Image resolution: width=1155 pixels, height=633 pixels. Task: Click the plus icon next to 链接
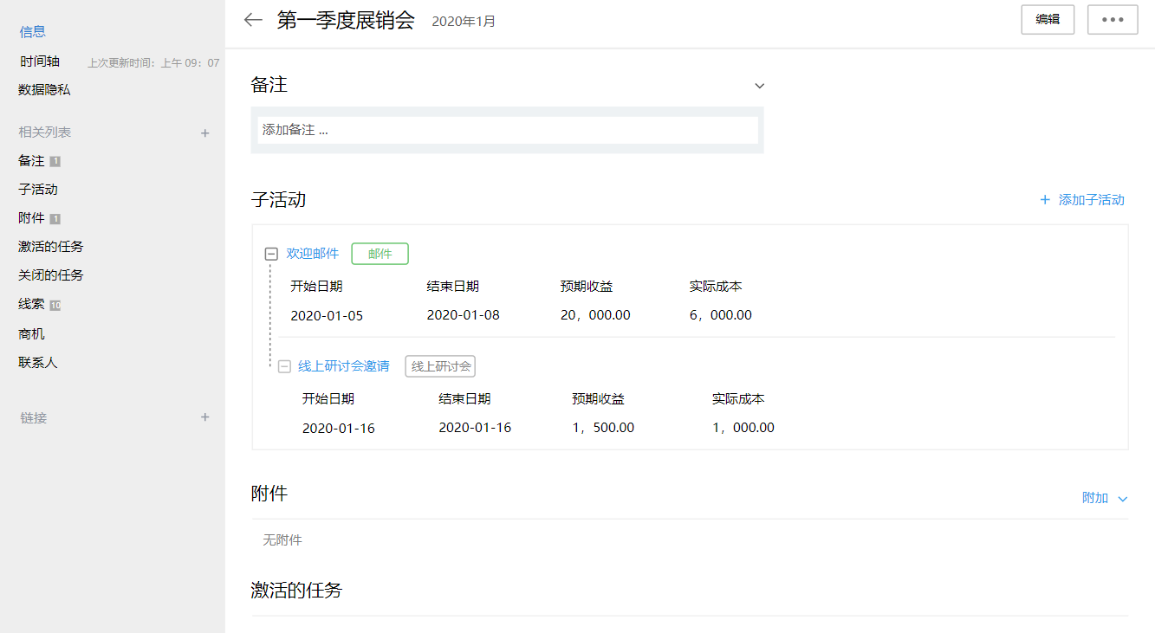tap(205, 417)
